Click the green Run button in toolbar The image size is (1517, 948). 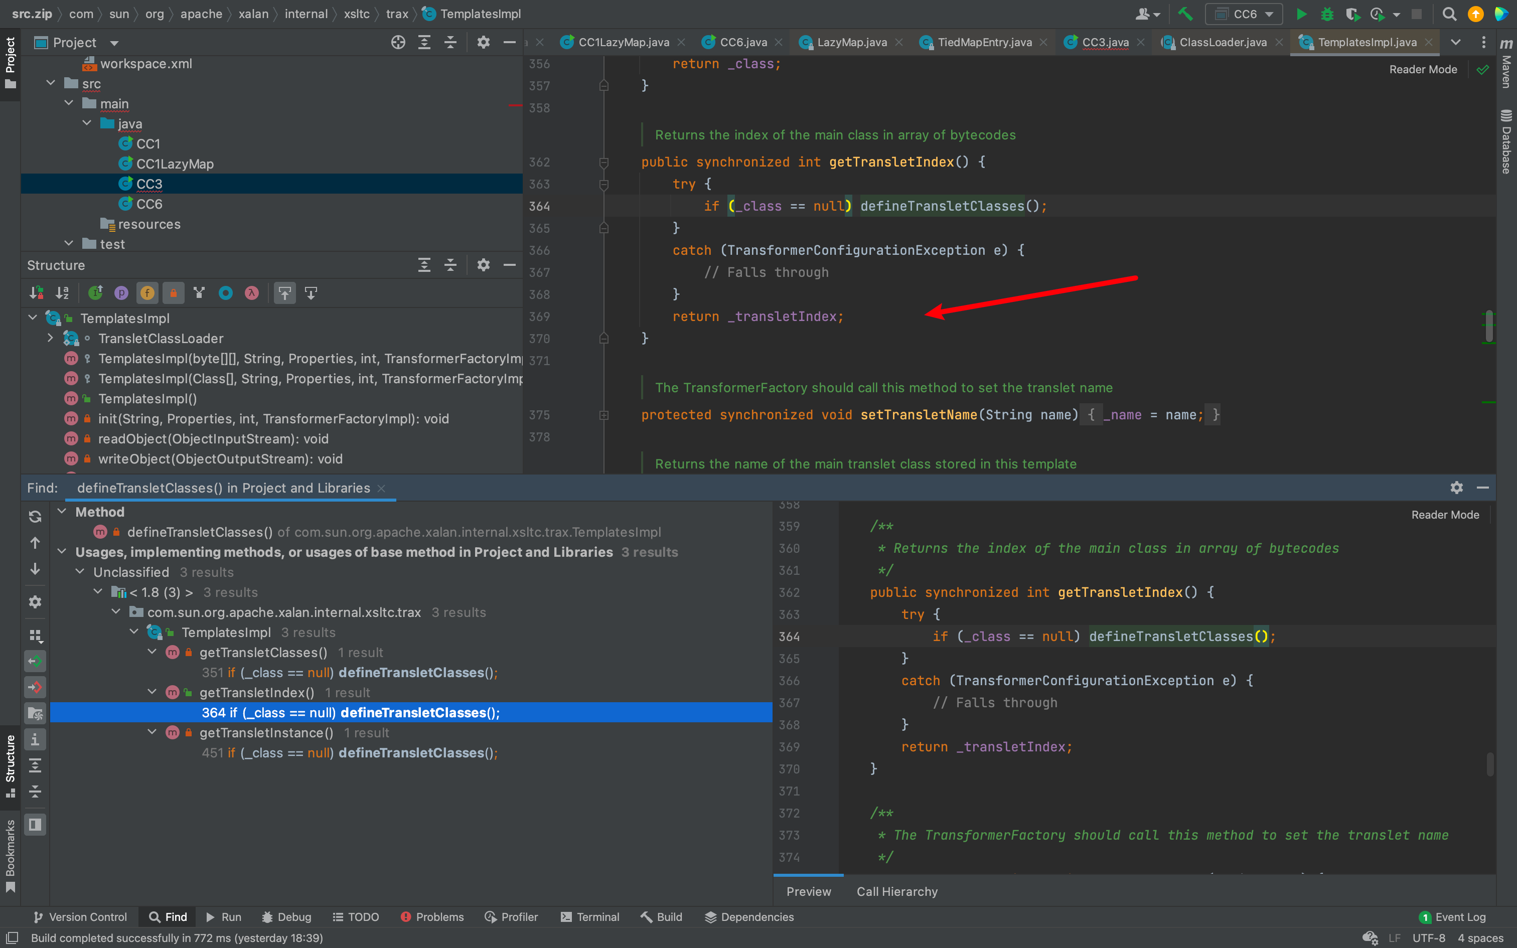pos(1301,14)
